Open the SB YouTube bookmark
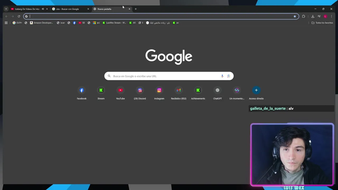 82,23
